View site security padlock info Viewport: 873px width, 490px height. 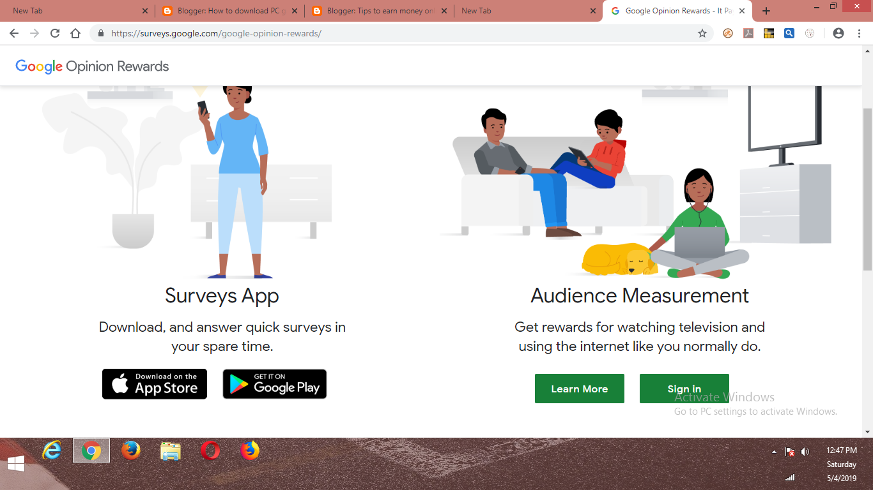pyautogui.click(x=101, y=33)
